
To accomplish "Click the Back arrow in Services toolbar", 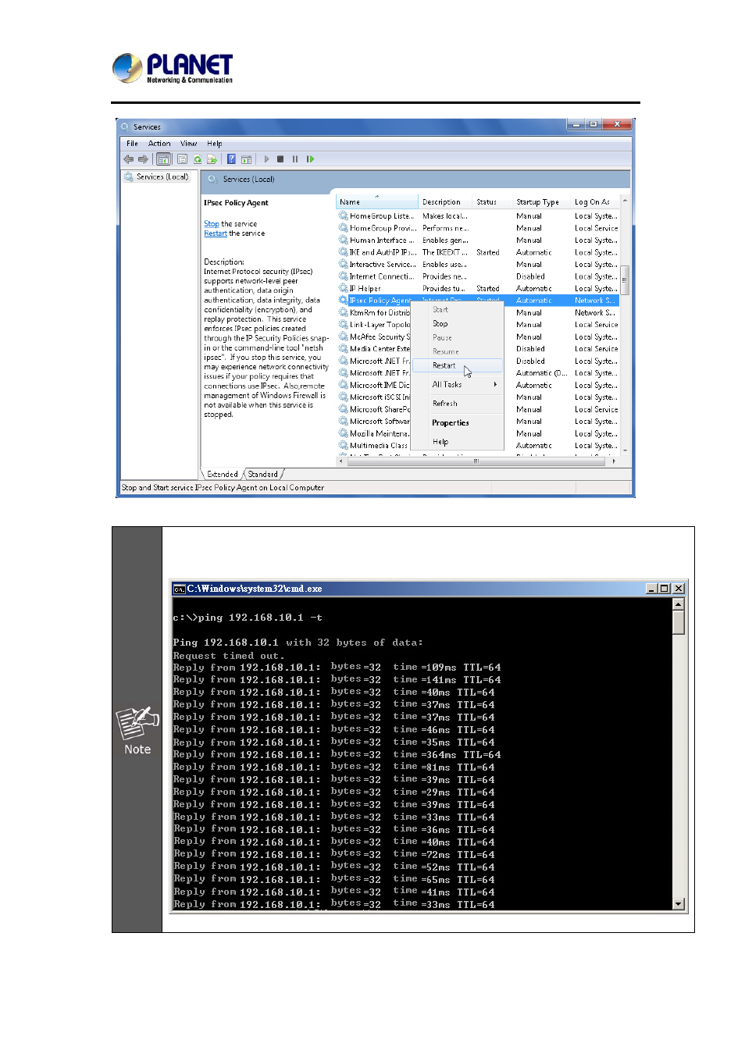I will point(129,159).
